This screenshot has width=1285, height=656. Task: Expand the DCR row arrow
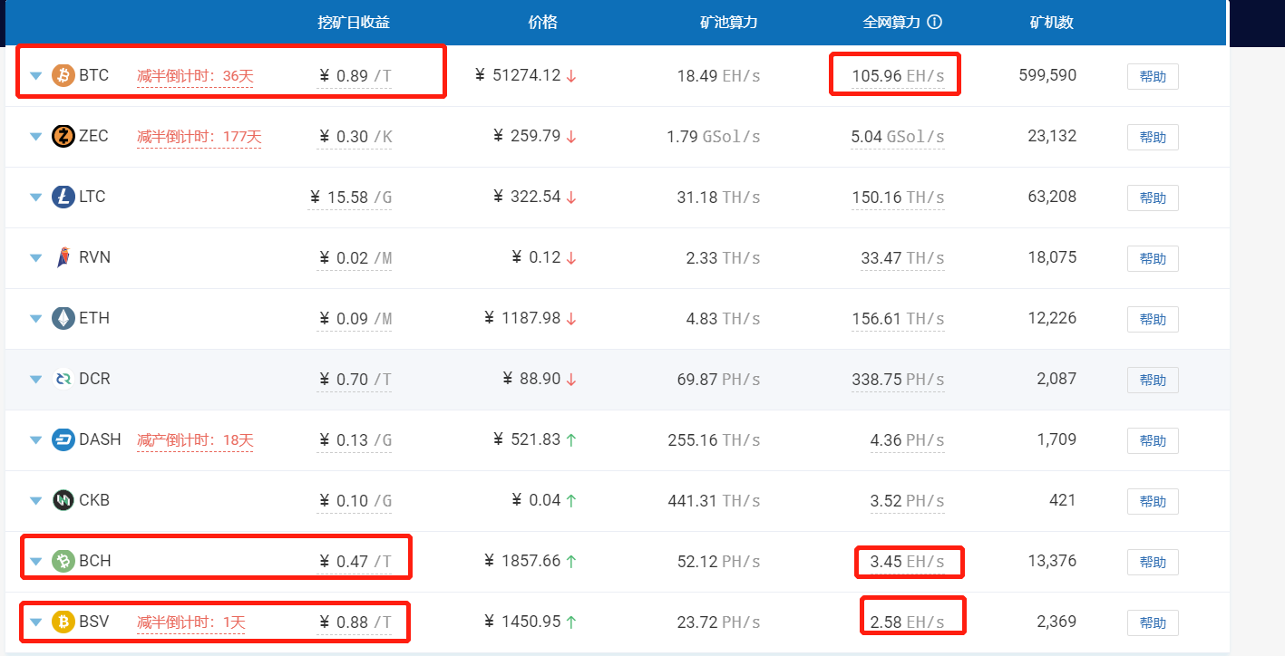36,380
